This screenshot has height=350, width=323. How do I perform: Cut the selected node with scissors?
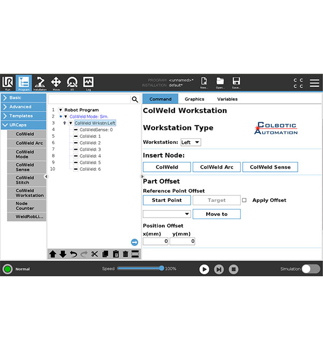[94, 254]
